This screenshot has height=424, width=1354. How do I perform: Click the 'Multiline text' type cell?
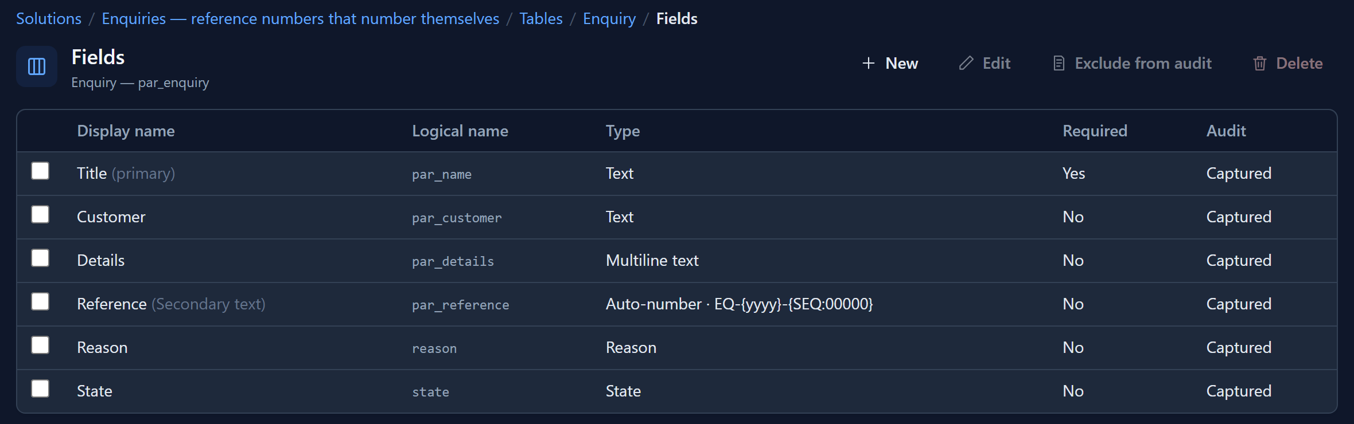click(652, 260)
